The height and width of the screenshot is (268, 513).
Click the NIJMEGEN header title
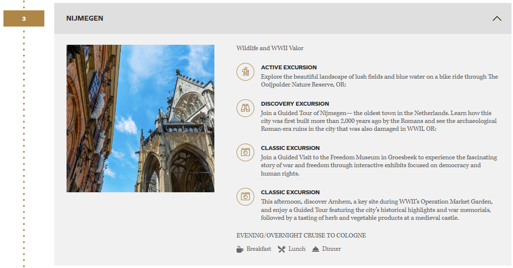(85, 19)
